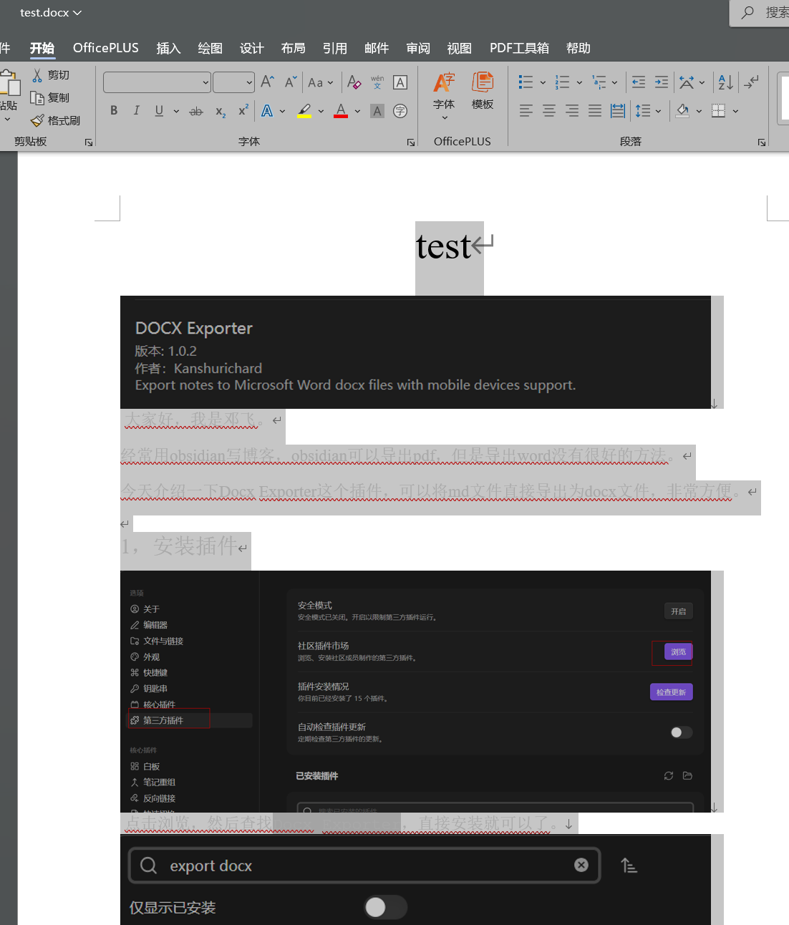Open the PDF工具箱 tab
The image size is (789, 925).
click(519, 48)
